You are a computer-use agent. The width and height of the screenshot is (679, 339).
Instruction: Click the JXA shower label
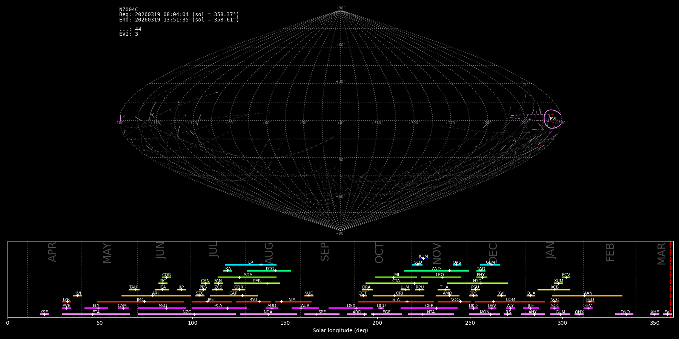(x=227, y=269)
